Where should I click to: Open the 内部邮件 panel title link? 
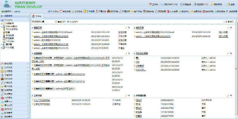click(38, 53)
